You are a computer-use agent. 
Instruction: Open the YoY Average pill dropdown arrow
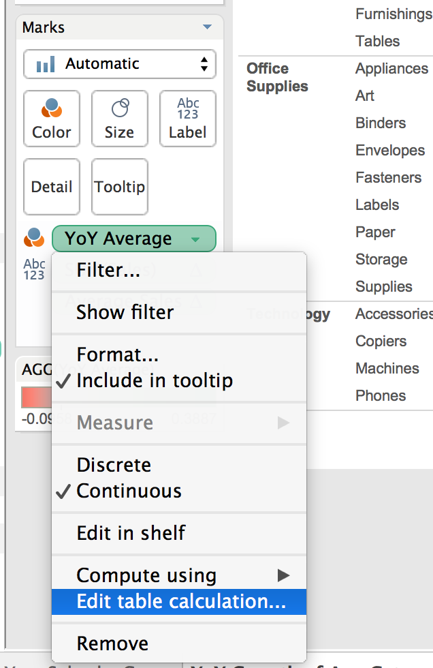tap(195, 239)
